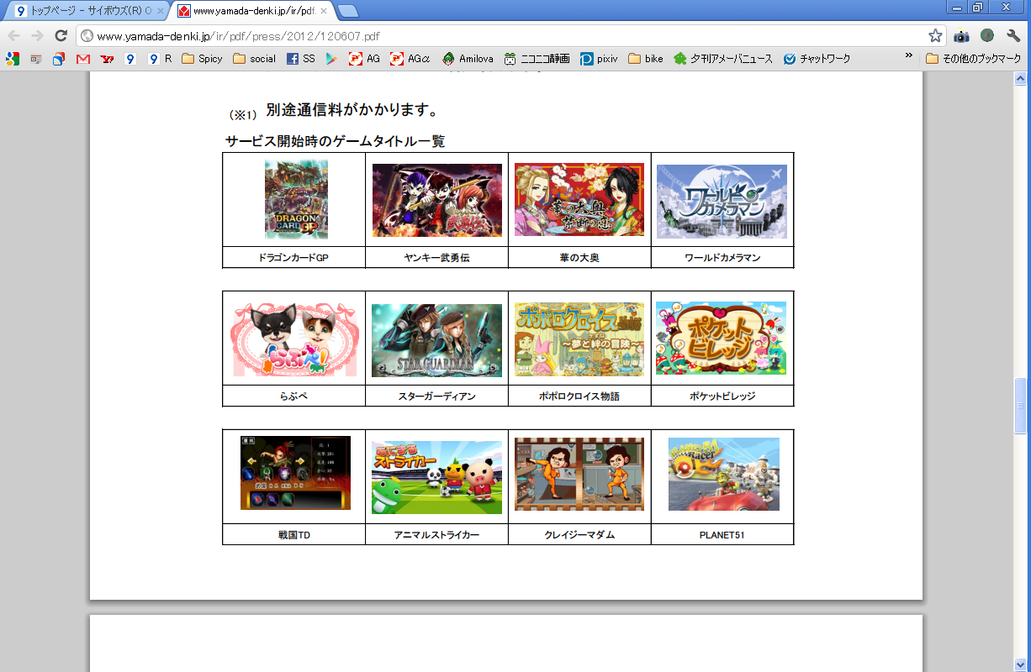Click the アニマルストライカー game image
Image resolution: width=1031 pixels, height=672 pixels.
pyautogui.click(x=436, y=477)
